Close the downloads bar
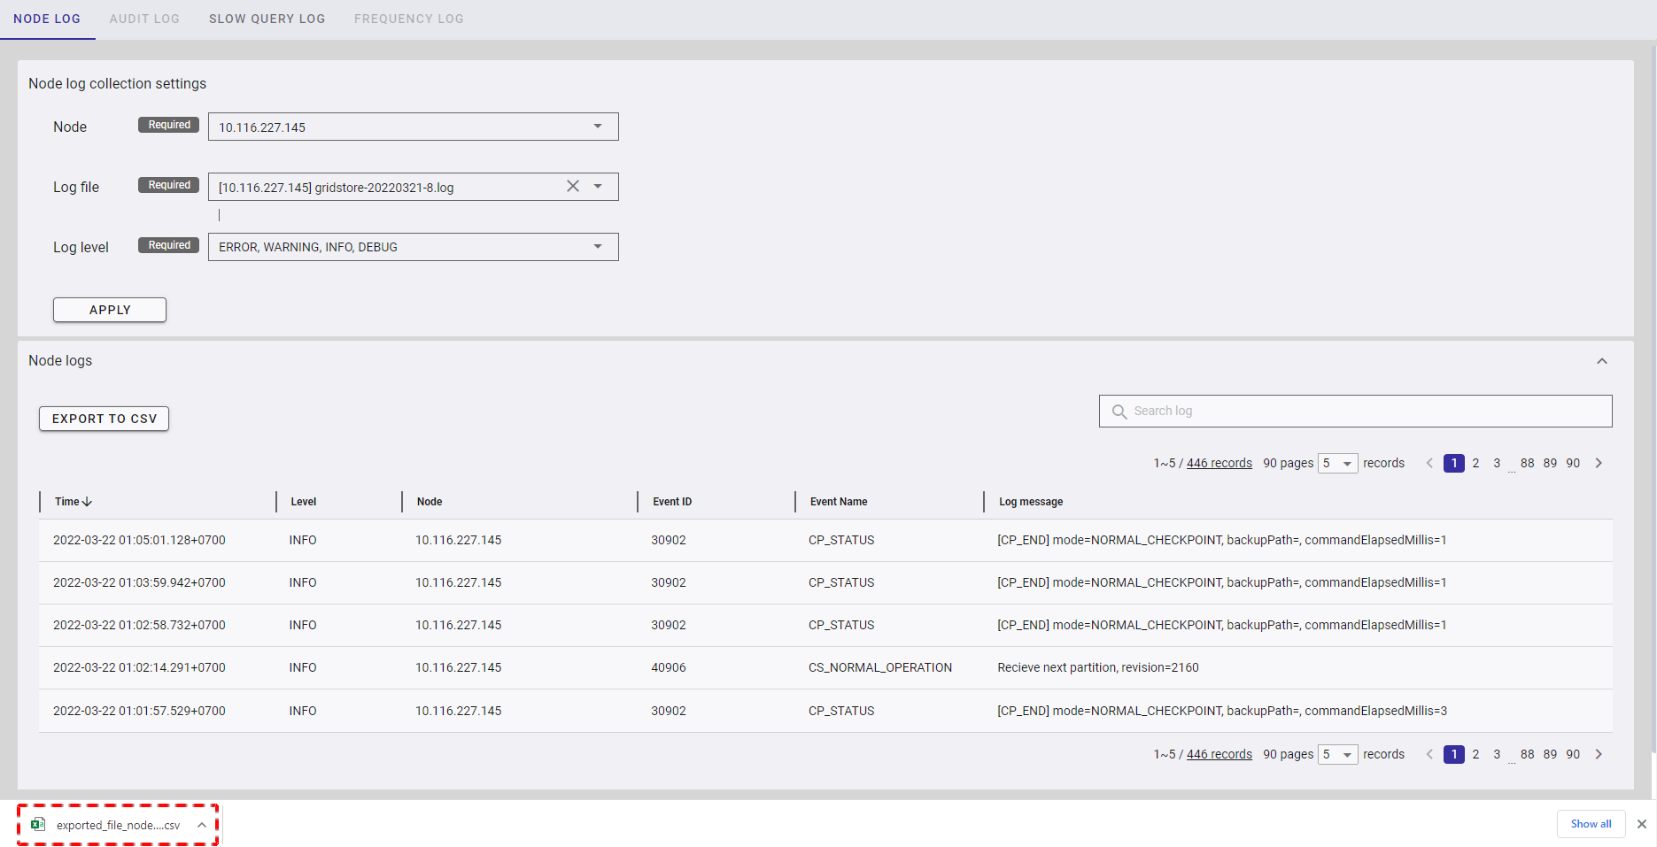Image resolution: width=1657 pixels, height=847 pixels. (x=1641, y=824)
